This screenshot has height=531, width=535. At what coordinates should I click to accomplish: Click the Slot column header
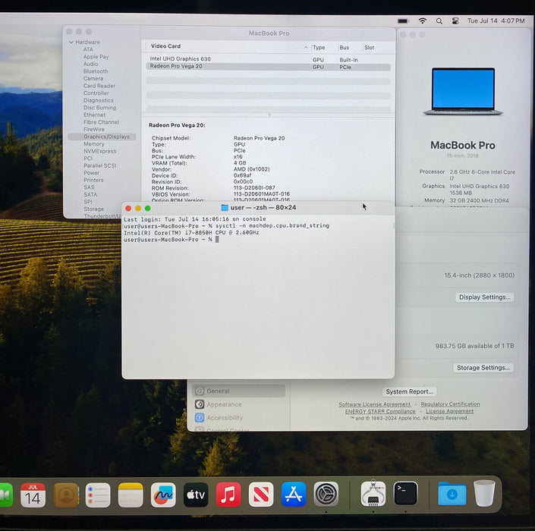369,47
